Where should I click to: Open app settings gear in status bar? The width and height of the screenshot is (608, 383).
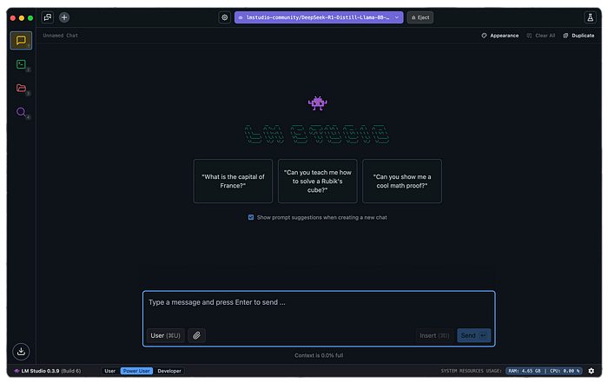coord(591,371)
